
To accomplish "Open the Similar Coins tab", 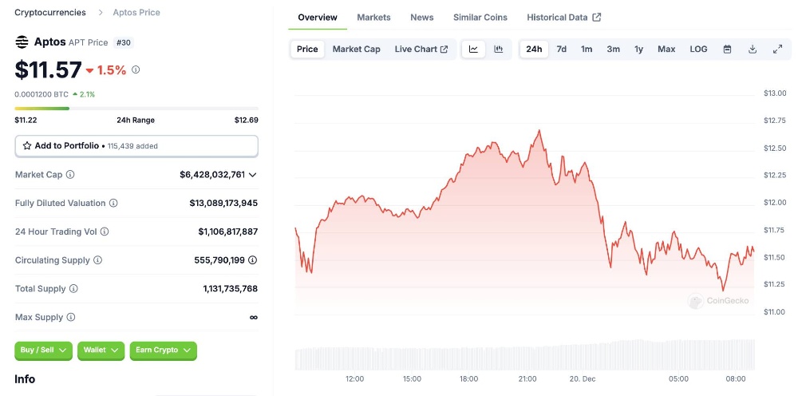I will tap(480, 18).
